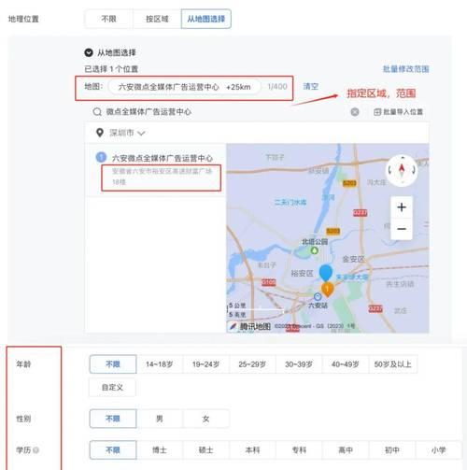Click the location pin icon beside 深圳市
This screenshot has width=467, height=470.
[100, 133]
